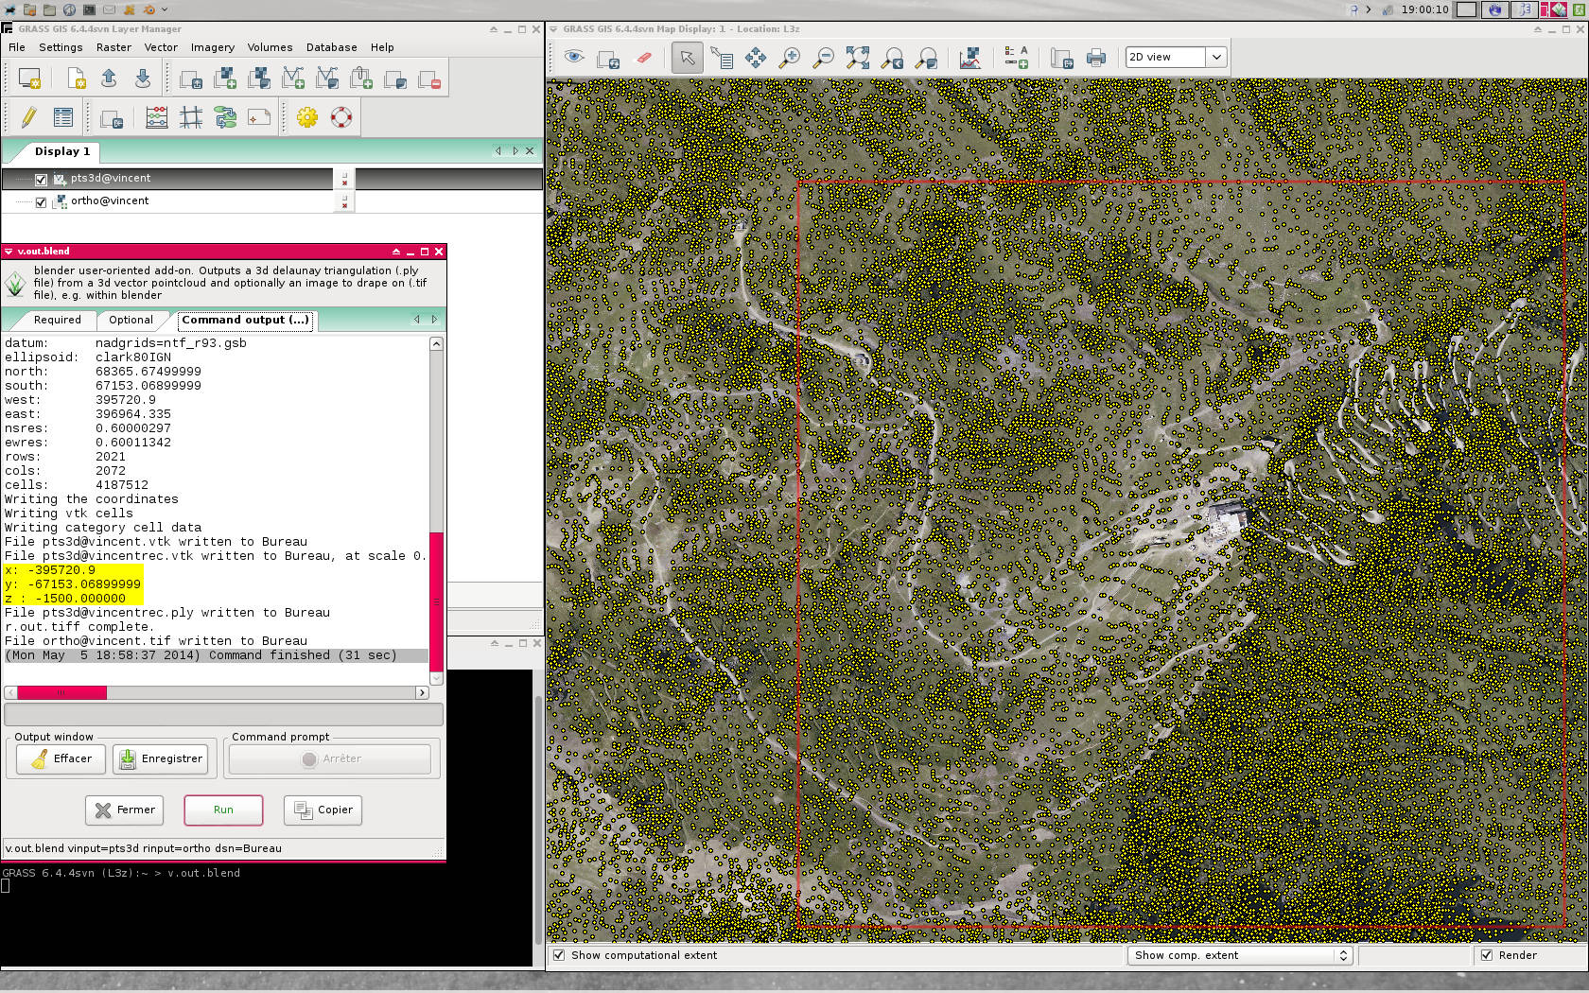
Task: Open the File menu
Action: [x=17, y=47]
